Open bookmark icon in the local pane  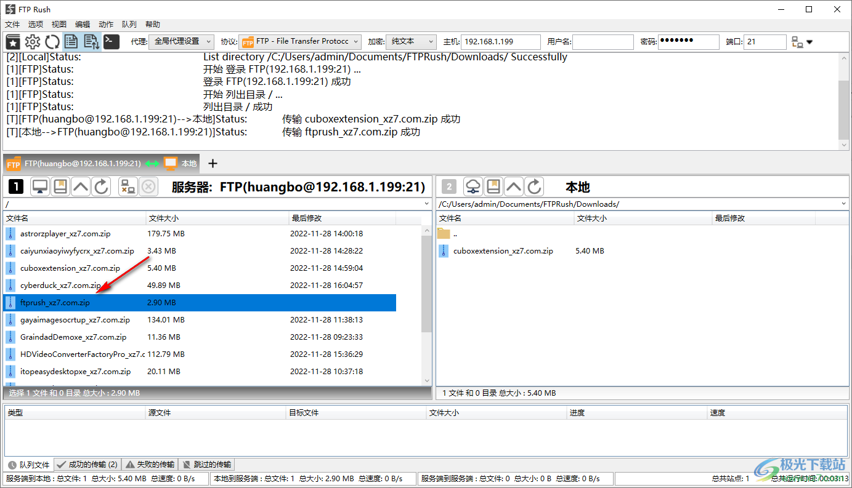[493, 186]
